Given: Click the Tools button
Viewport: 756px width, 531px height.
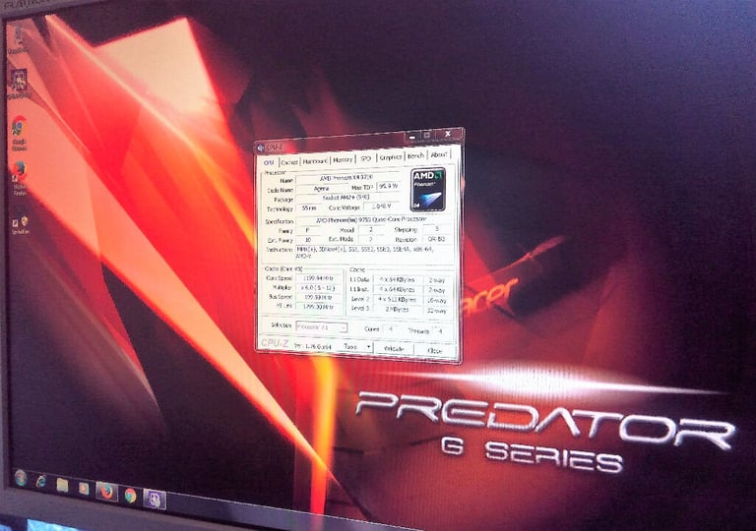Looking at the screenshot, I should tap(351, 346).
